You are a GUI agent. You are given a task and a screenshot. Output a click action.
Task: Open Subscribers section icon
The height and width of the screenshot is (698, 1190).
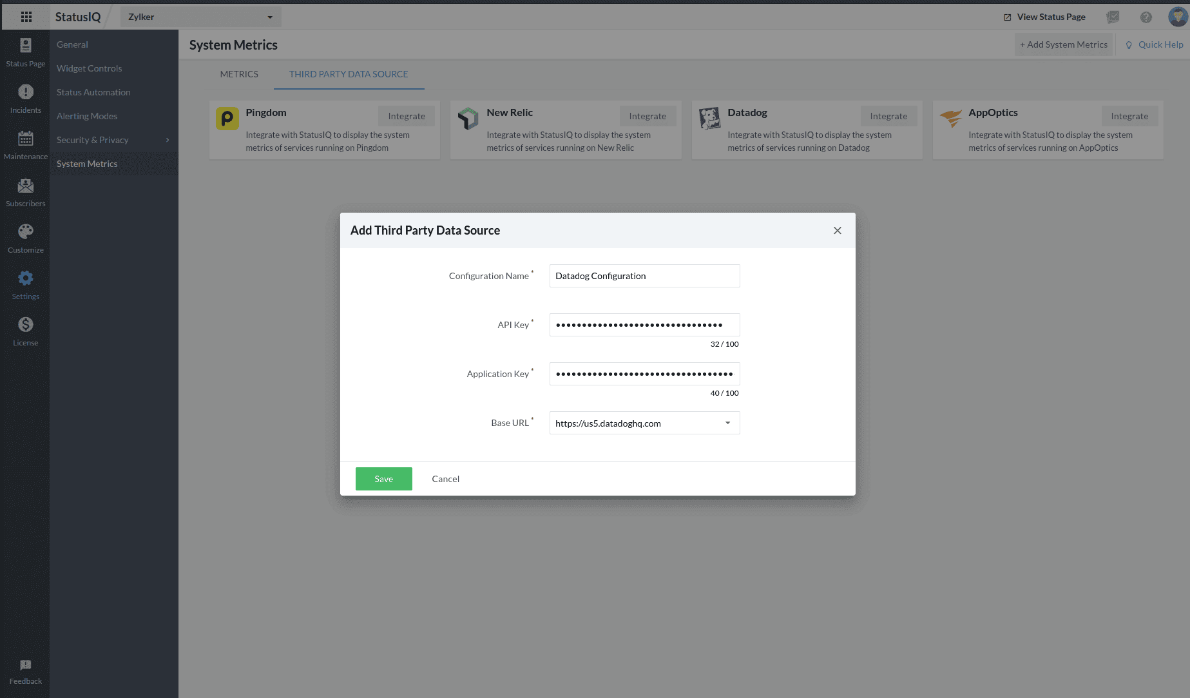26,192
